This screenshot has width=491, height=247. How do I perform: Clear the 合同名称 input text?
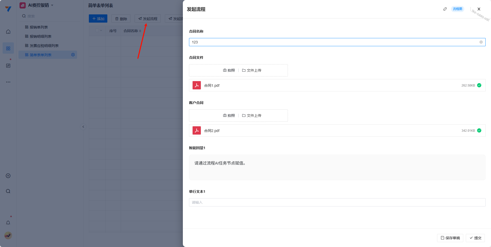coord(481,42)
